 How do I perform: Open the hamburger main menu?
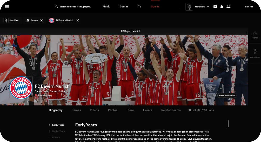(7, 7)
